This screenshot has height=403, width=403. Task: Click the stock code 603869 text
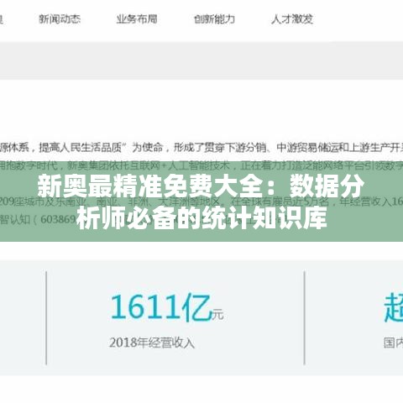click(x=58, y=220)
